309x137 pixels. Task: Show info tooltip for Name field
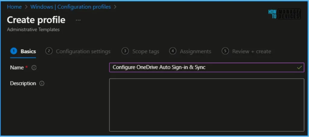(34, 68)
